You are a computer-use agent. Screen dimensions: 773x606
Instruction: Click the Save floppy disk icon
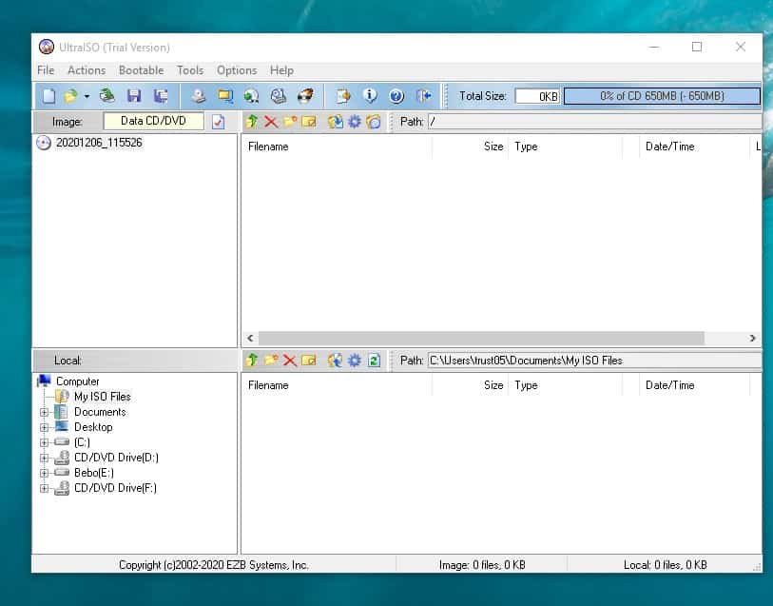[134, 96]
